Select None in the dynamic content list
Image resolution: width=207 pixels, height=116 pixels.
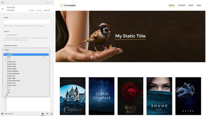point(26,50)
